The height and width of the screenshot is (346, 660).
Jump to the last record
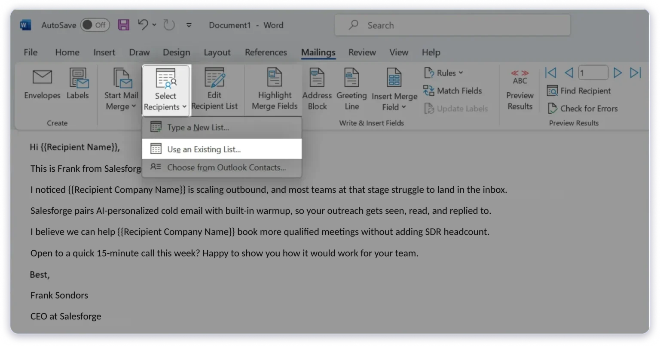[x=636, y=73]
